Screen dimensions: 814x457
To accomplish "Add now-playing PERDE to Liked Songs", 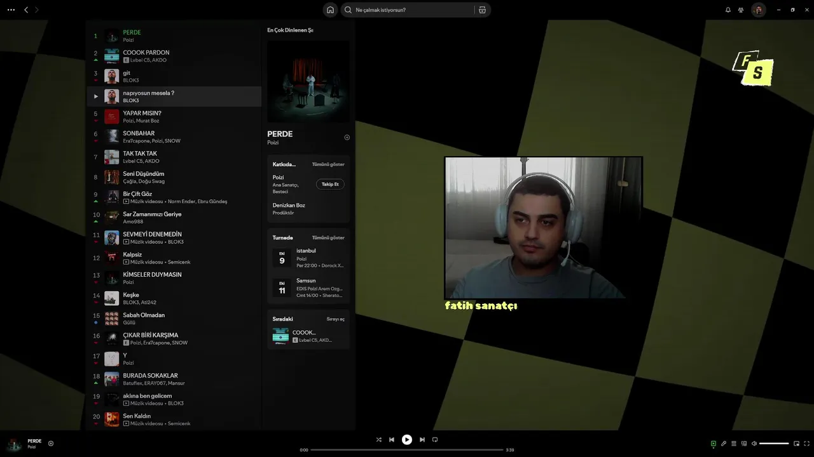I will pyautogui.click(x=51, y=444).
